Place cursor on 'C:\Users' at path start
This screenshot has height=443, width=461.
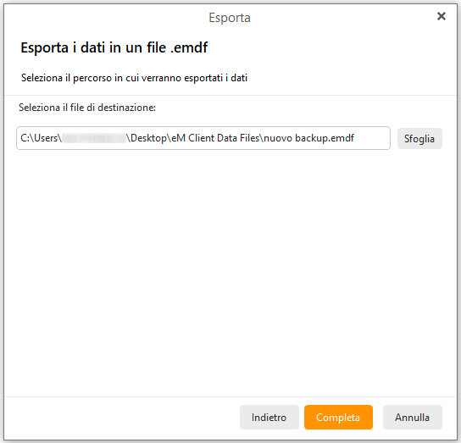tap(39, 138)
